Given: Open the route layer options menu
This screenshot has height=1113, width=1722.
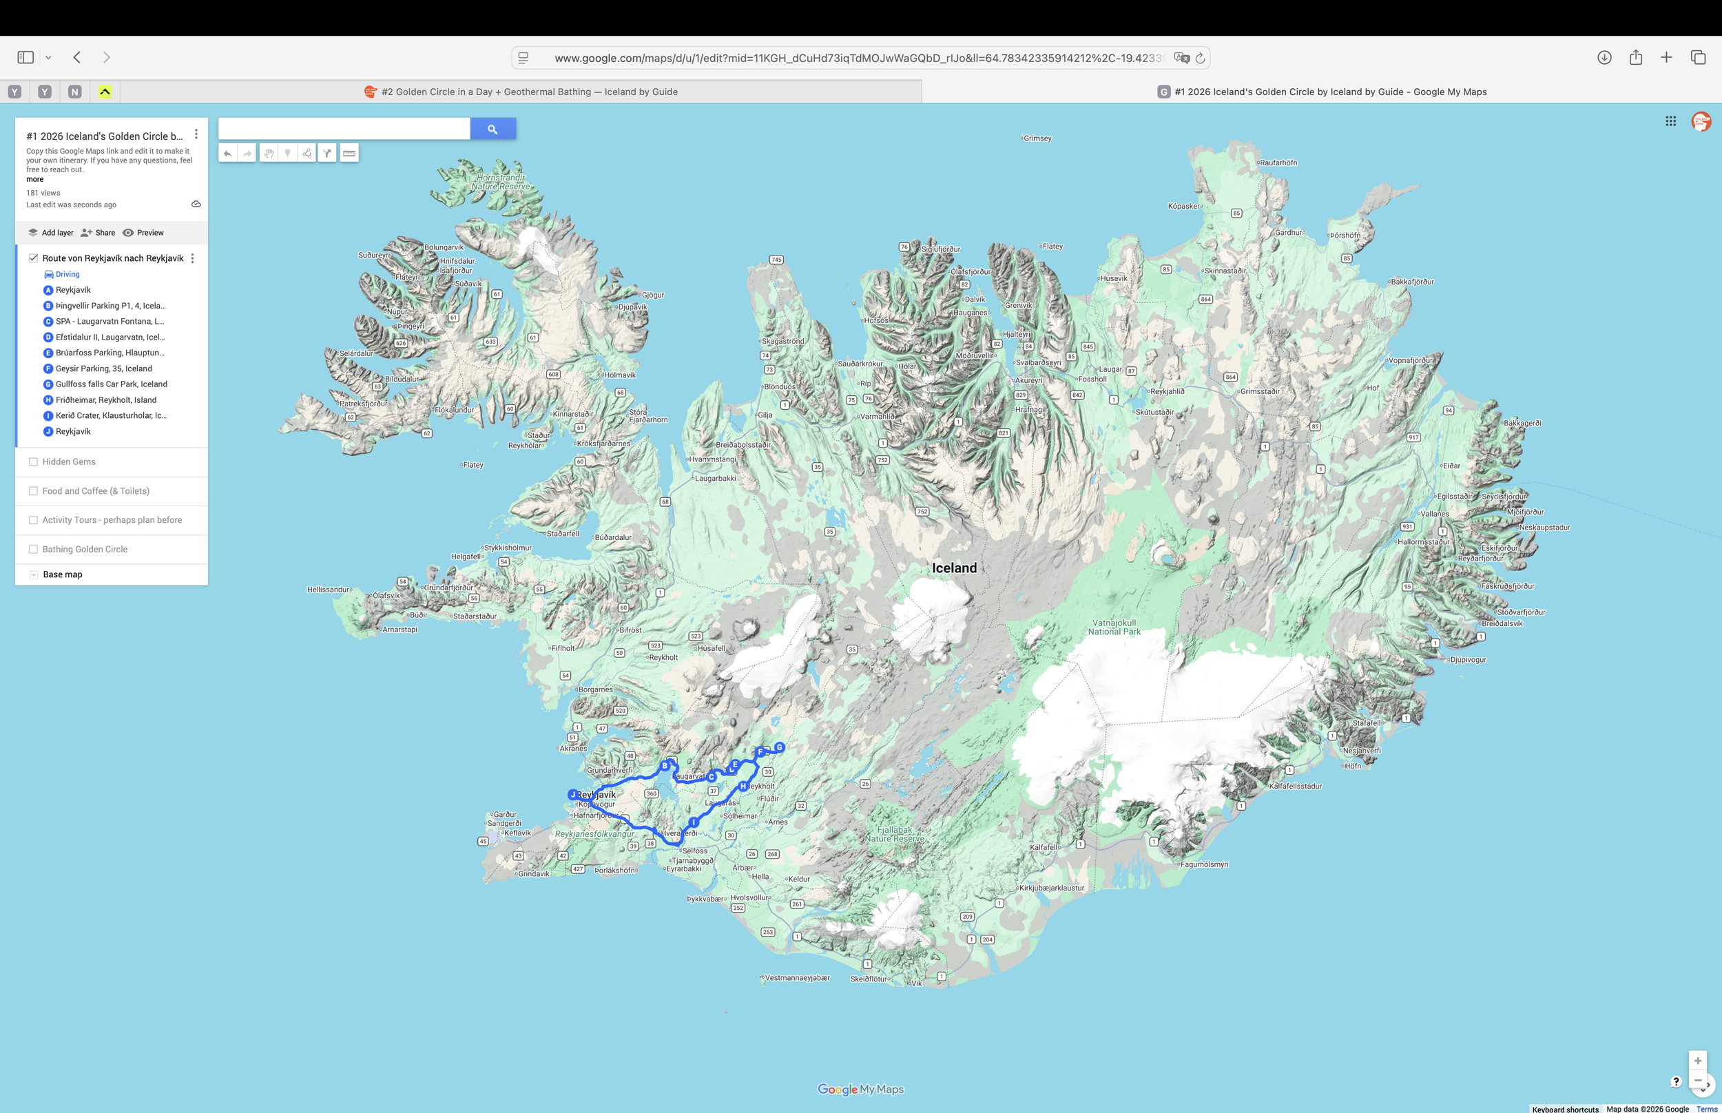Looking at the screenshot, I should (192, 258).
